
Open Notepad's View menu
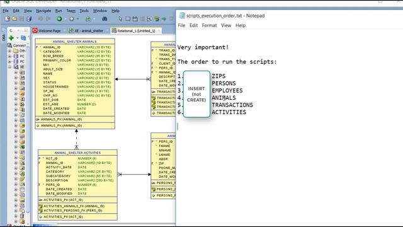[226, 25]
